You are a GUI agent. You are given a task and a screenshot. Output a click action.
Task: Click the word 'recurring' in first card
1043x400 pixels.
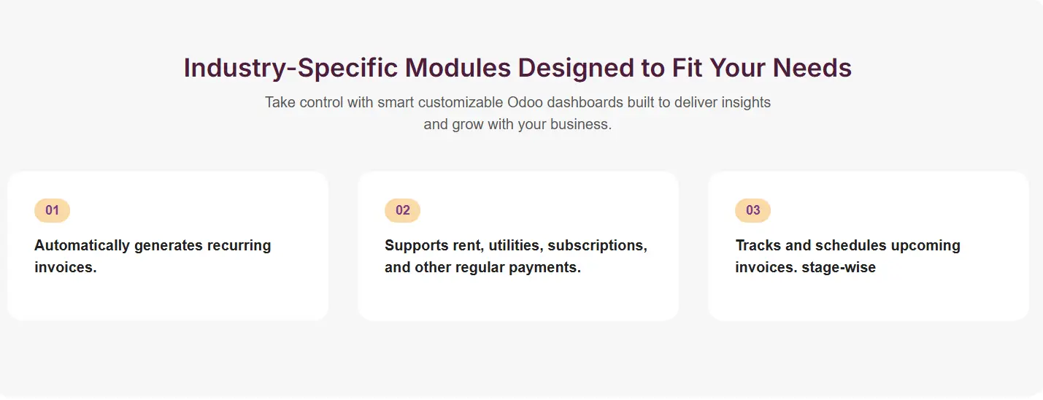(239, 245)
